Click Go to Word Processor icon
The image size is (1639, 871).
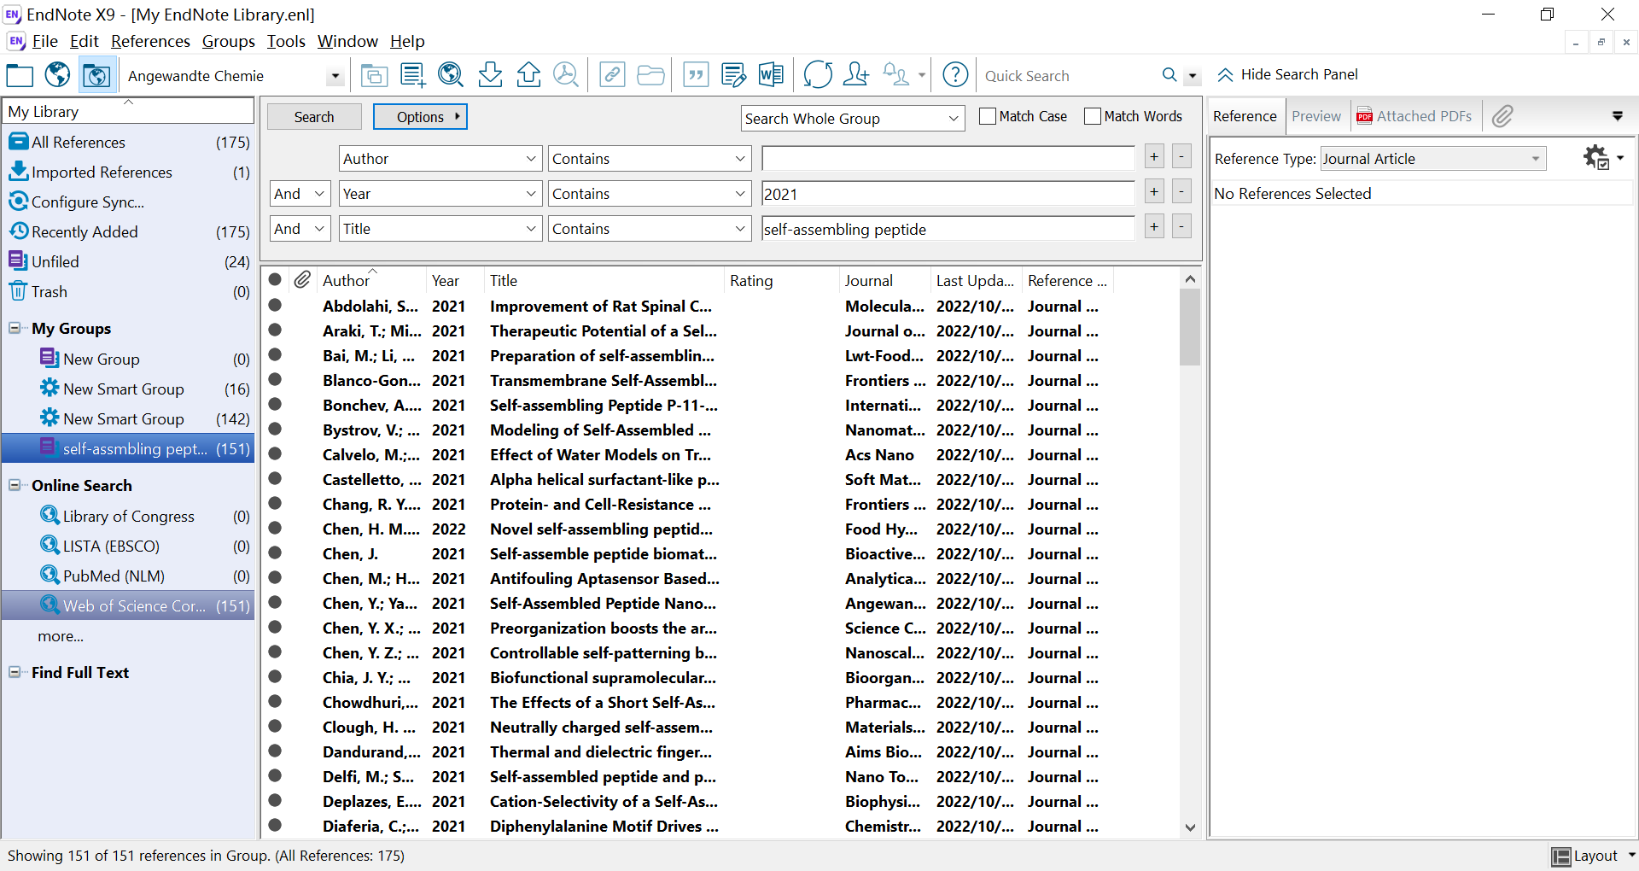click(771, 75)
